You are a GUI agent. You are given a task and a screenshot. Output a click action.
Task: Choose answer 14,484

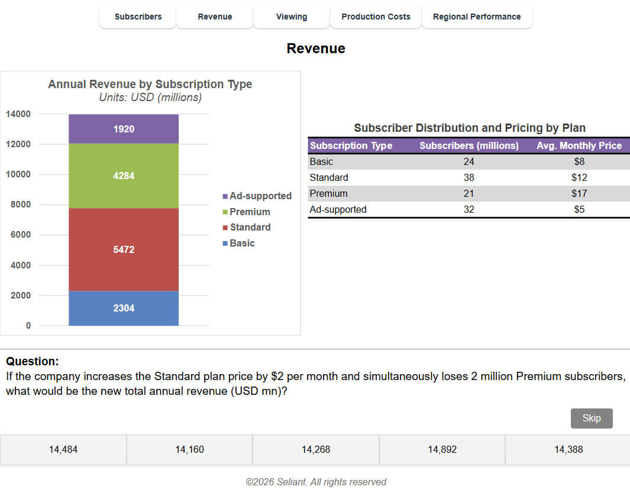63,450
